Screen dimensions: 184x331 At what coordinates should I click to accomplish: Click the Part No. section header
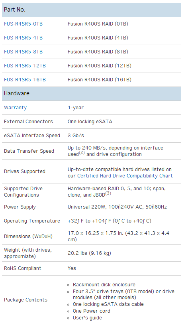point(92,10)
